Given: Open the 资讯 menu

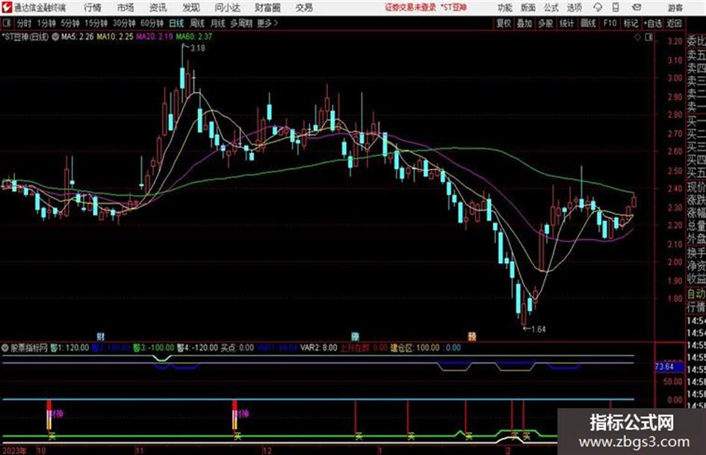Looking at the screenshot, I should click(158, 7).
